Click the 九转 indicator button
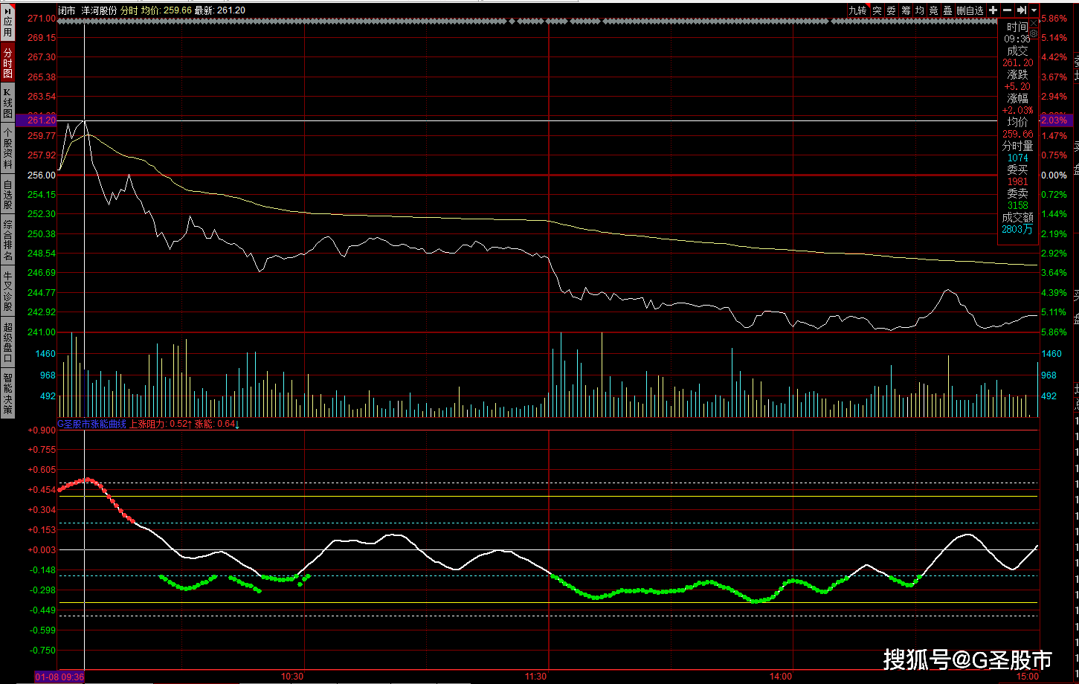The width and height of the screenshot is (1079, 684). [x=859, y=10]
